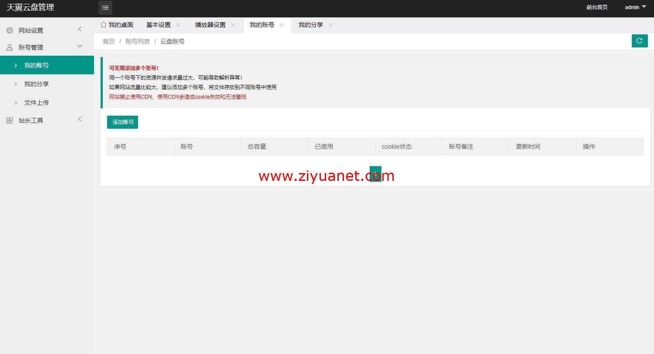Go to 前台首页 link
The image size is (654, 354).
point(597,7)
